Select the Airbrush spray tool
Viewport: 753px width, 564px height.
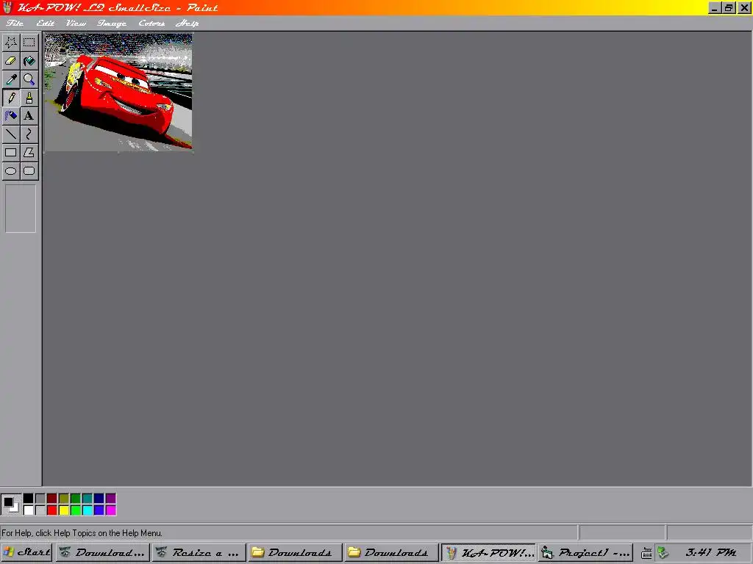[x=11, y=116]
